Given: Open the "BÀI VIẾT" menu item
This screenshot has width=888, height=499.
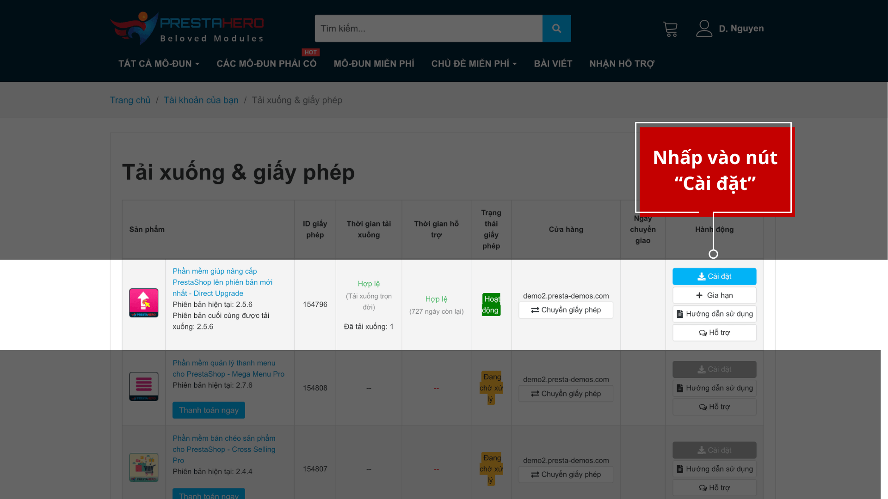Looking at the screenshot, I should [x=553, y=64].
